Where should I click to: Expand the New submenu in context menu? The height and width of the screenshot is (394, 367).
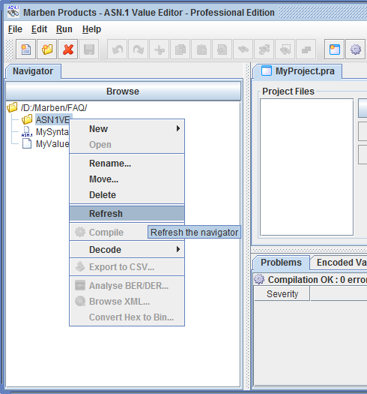127,128
